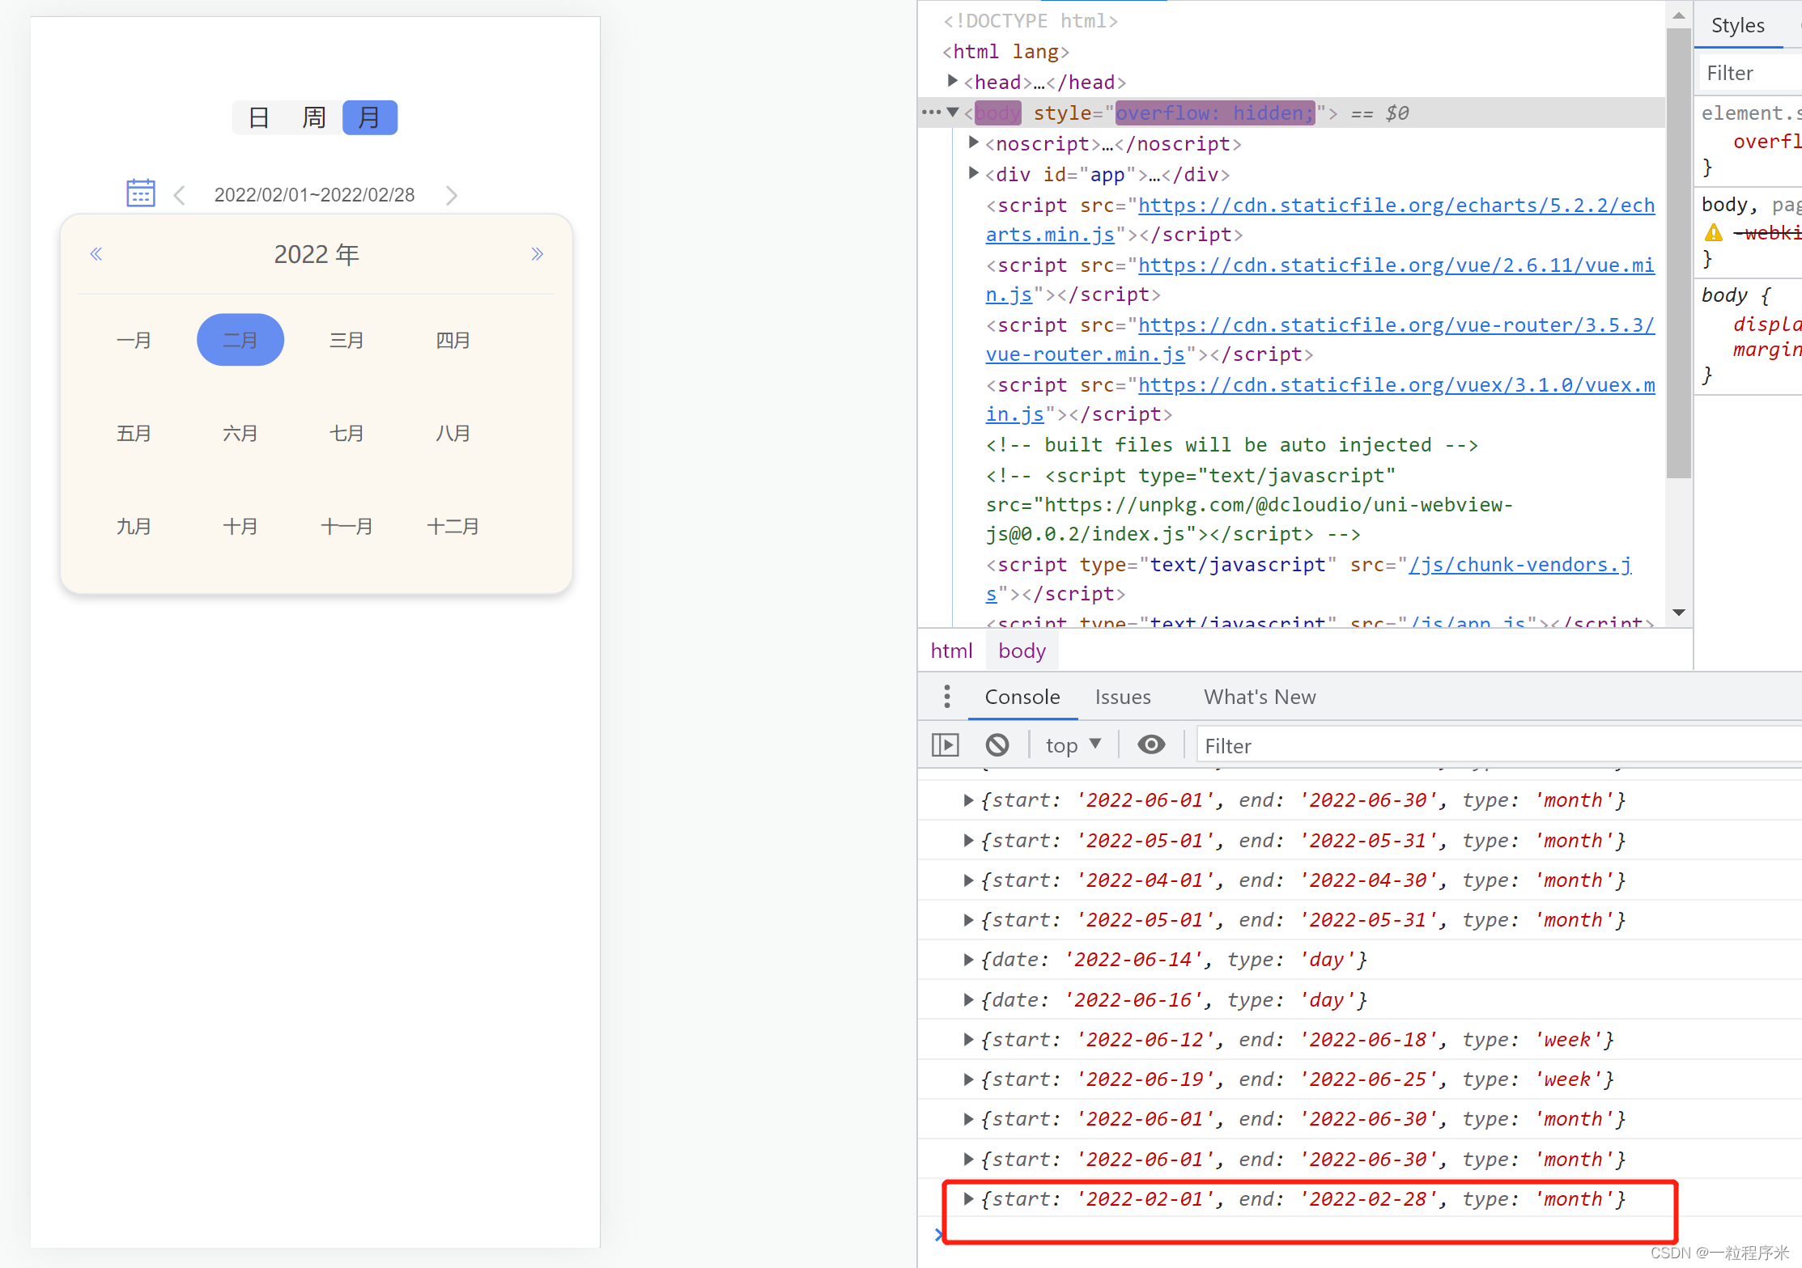Open the What's New tab
The width and height of the screenshot is (1802, 1268).
(1259, 697)
